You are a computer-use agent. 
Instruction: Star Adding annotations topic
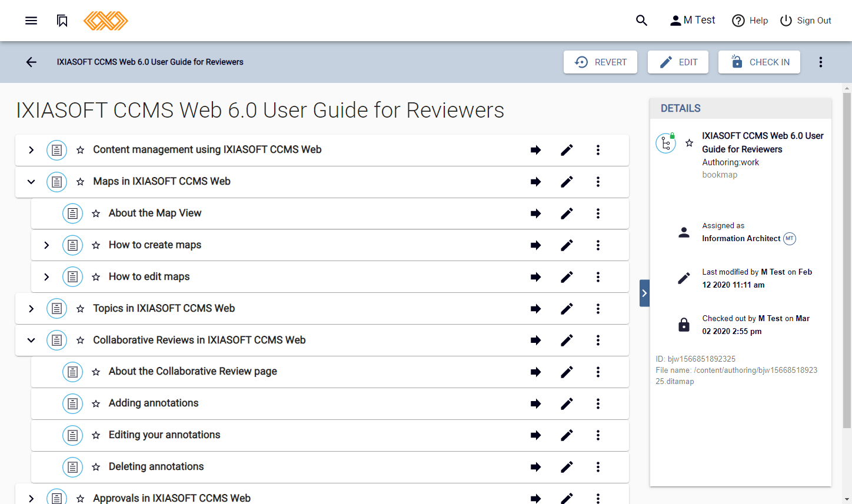coord(96,403)
